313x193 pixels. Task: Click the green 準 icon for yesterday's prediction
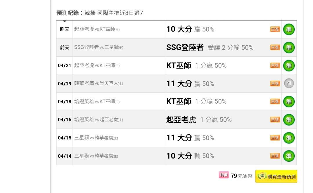point(289,30)
